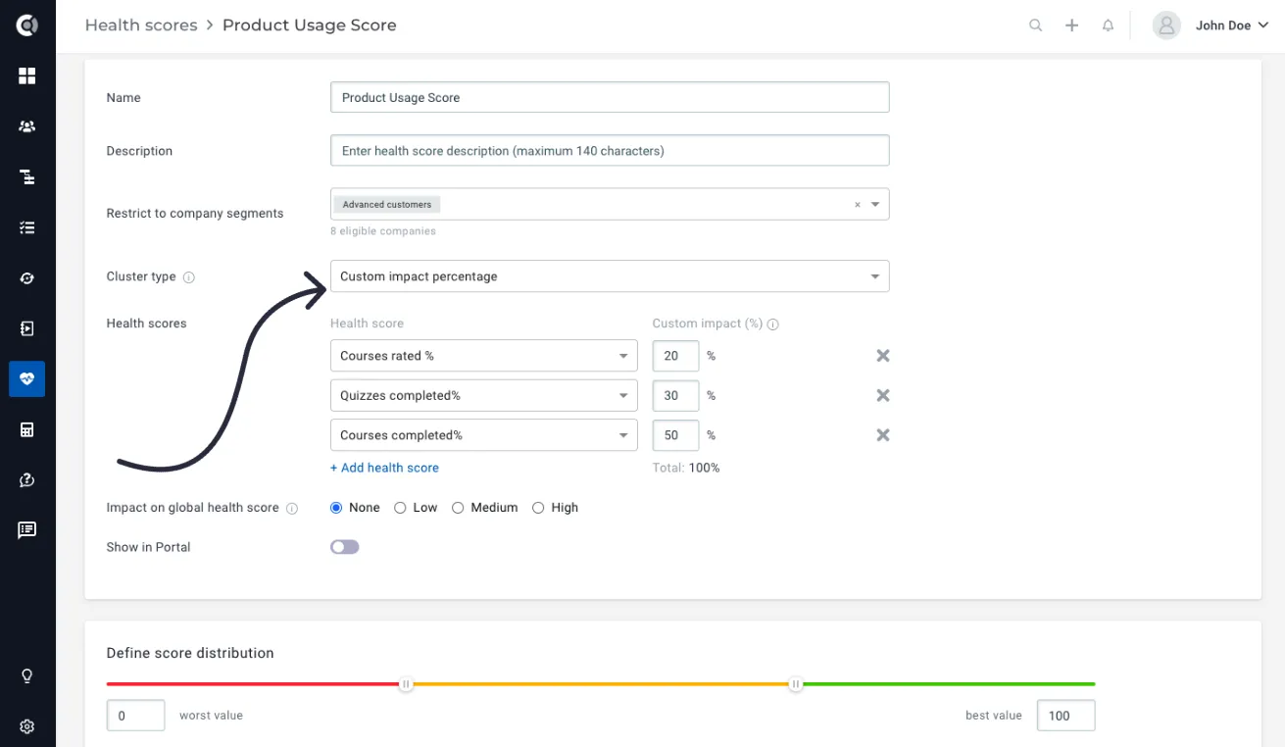Open the Quizzes completed% dropdown
This screenshot has height=747, width=1285.
[484, 395]
